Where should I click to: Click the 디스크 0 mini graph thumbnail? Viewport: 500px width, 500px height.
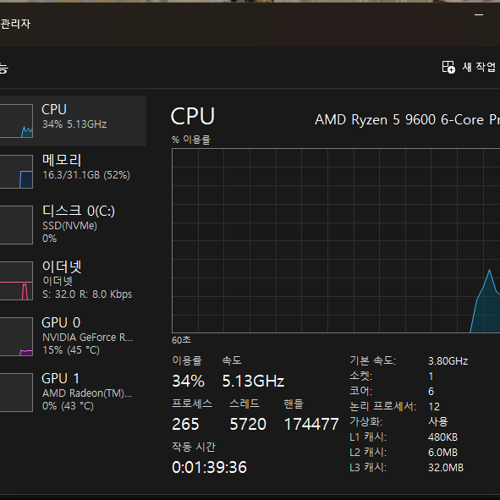(16, 225)
